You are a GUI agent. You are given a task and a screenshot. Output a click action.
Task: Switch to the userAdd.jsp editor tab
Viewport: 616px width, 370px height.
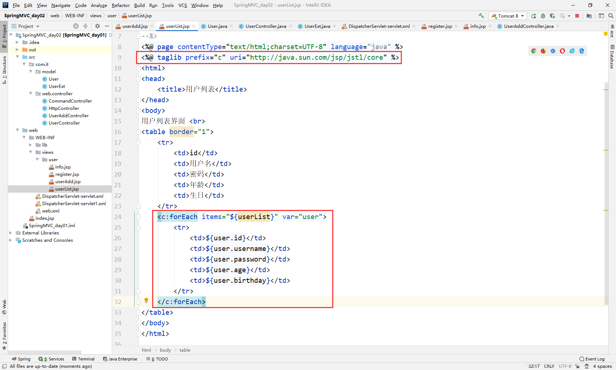[135, 26]
